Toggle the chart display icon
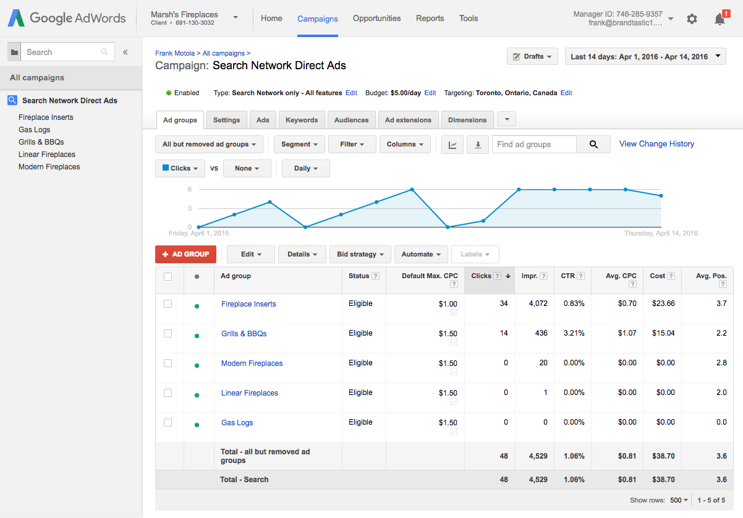743x518 pixels. (452, 145)
